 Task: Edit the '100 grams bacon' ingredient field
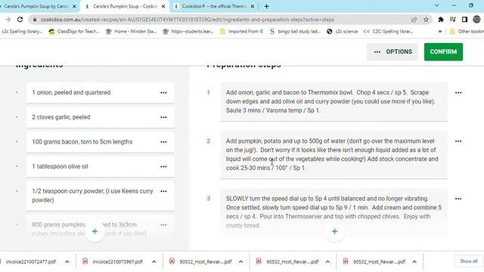pyautogui.click(x=100, y=142)
